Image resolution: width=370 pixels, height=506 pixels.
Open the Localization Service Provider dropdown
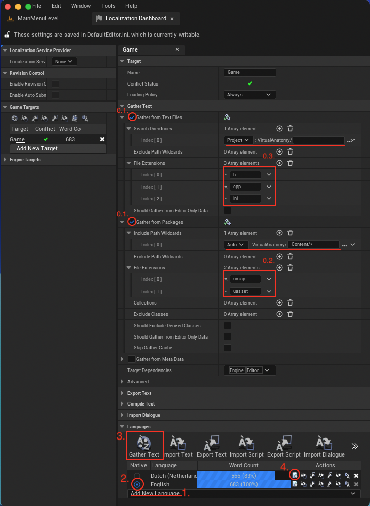pos(65,61)
